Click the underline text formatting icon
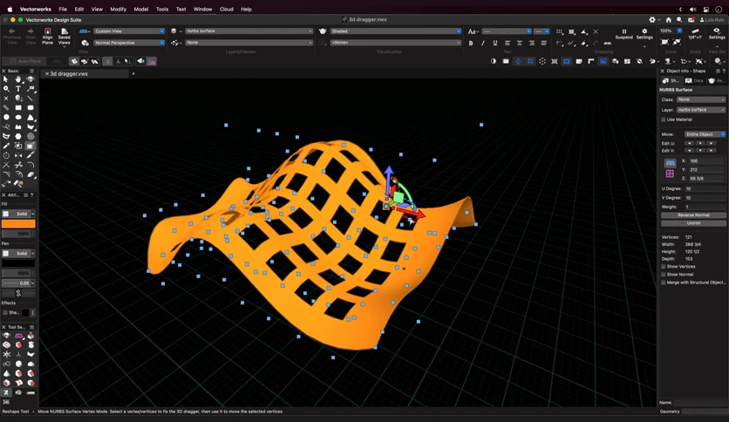 point(494,44)
